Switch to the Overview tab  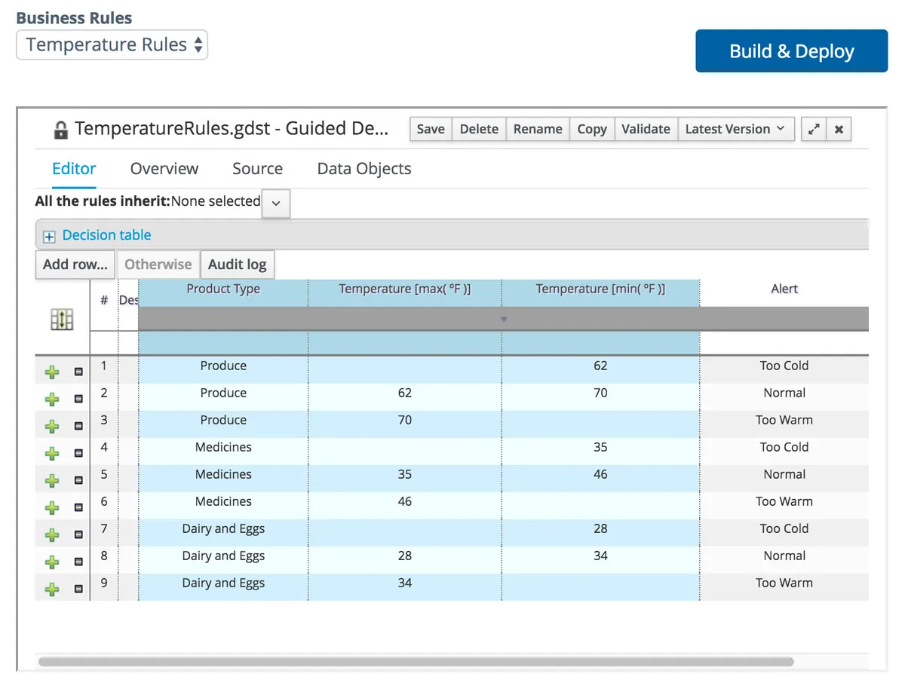click(x=164, y=169)
